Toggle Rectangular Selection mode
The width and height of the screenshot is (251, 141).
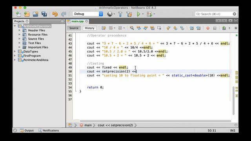pyautogui.click(x=159, y=28)
